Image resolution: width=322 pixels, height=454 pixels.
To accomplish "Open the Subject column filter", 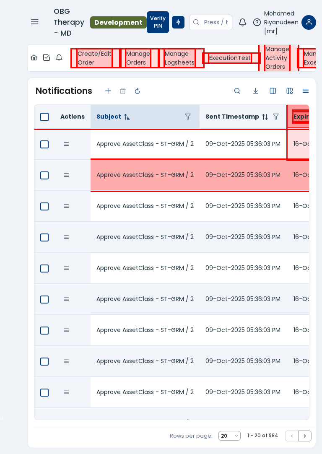I will (x=188, y=117).
